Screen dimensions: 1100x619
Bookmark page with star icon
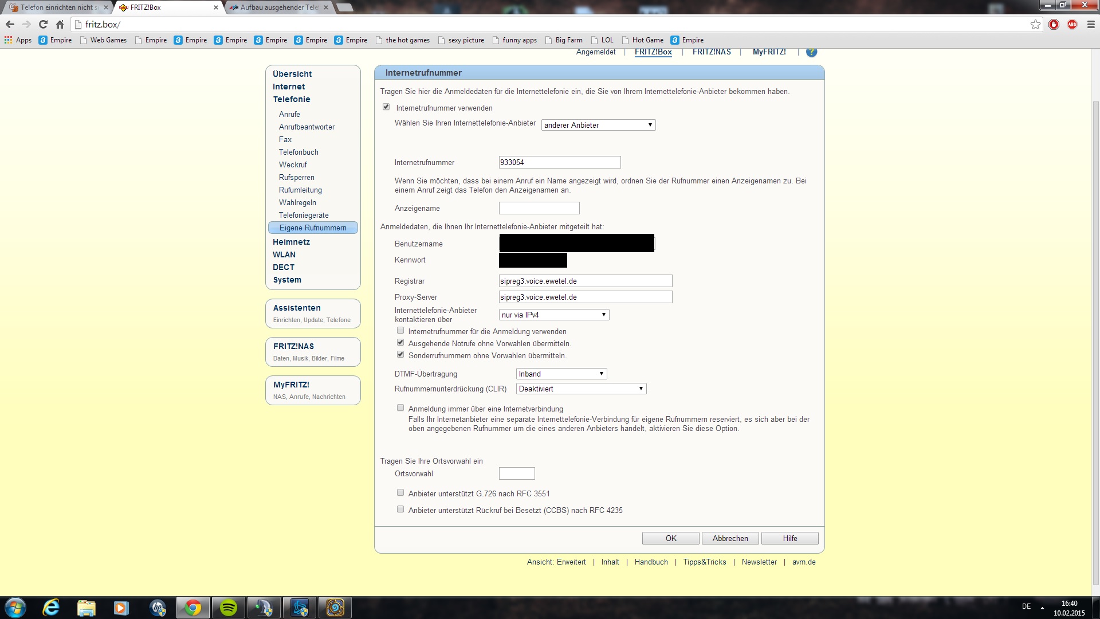coord(1035,24)
